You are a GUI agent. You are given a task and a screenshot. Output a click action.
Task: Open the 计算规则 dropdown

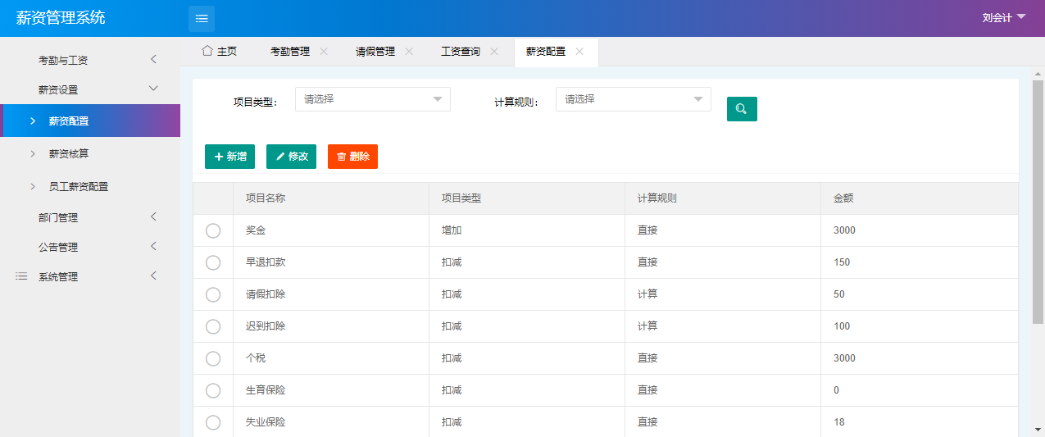pos(633,99)
